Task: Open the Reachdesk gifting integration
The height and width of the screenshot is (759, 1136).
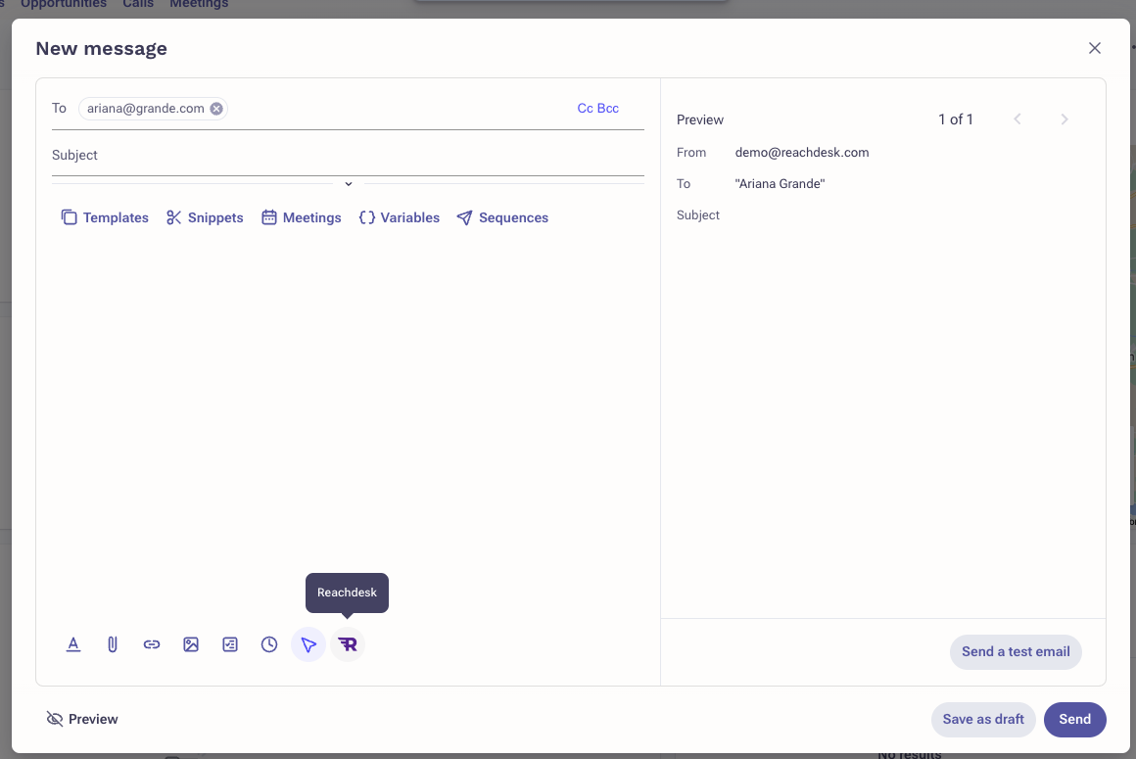Action: 348,644
